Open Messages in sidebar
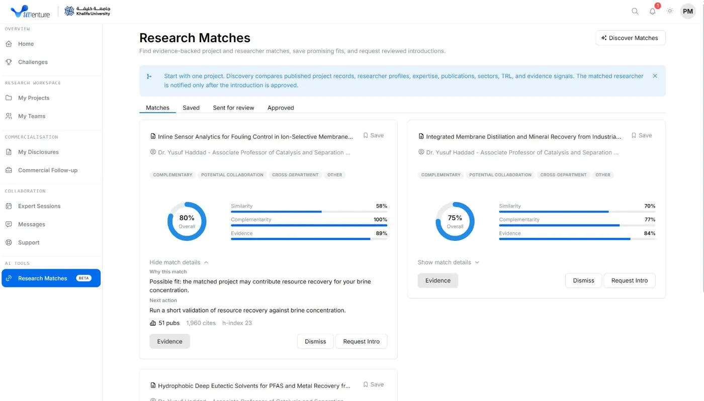This screenshot has height=401, width=704. (51, 224)
